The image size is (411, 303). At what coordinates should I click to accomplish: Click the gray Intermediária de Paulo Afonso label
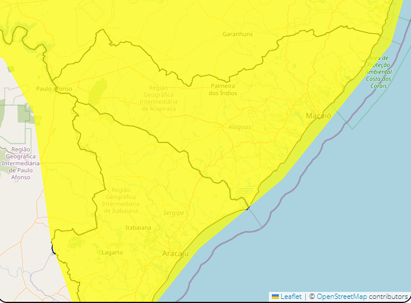click(x=20, y=163)
